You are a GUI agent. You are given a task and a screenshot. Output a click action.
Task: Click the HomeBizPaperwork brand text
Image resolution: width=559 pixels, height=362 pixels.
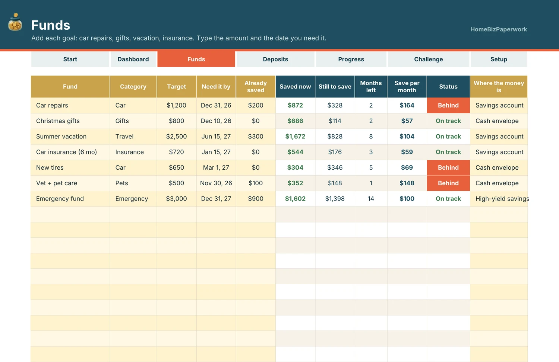(499, 29)
